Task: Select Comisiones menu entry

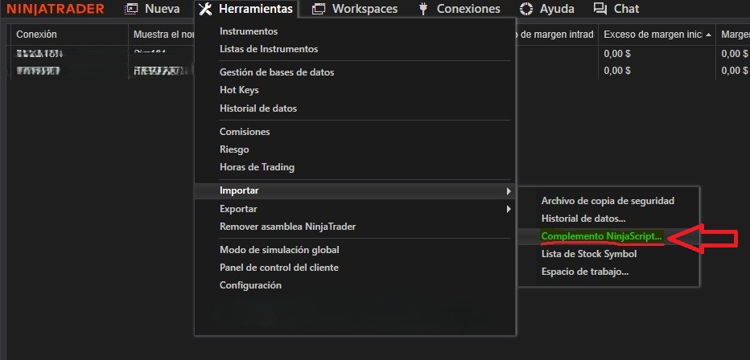Action: click(x=245, y=131)
